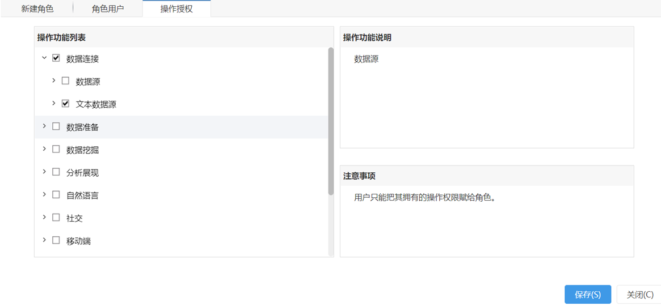The height and width of the screenshot is (306, 661).
Task: Switch to the 新建角色 tab
Action: pos(37,9)
